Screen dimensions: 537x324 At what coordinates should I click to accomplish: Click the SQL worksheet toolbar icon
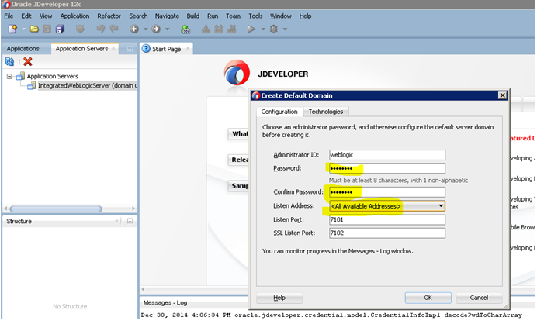coord(185,29)
